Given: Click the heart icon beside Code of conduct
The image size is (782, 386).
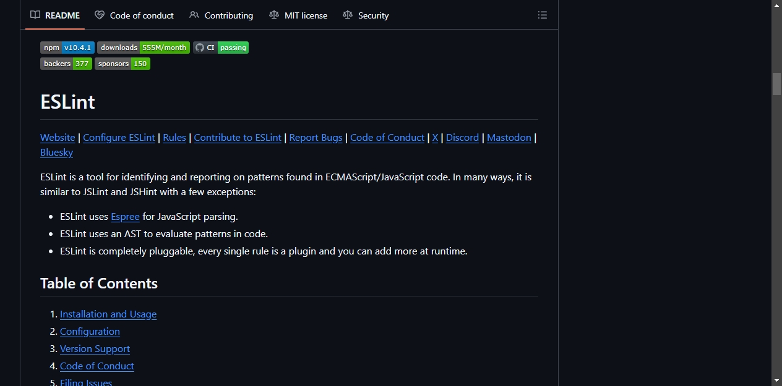Looking at the screenshot, I should pos(100,15).
